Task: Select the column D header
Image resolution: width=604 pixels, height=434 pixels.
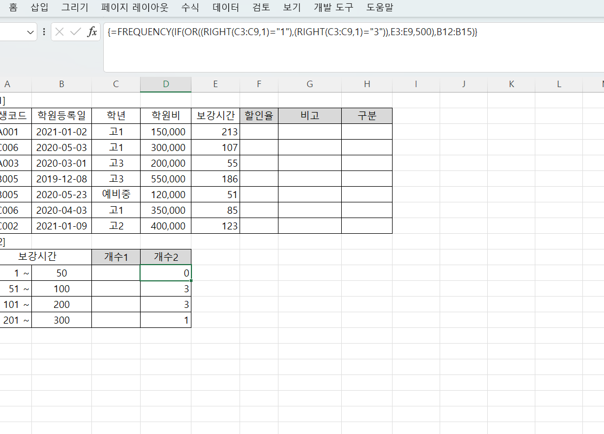Action: 165,84
